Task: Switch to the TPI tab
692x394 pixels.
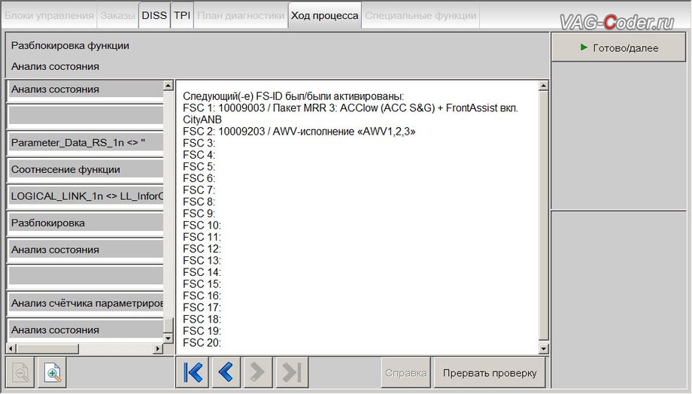Action: 182,16
